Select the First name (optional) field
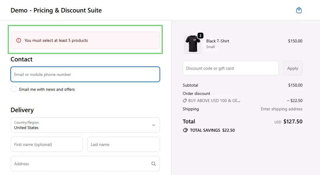 47,144
